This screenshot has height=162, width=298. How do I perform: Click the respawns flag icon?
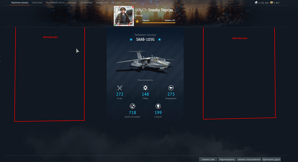171,88
